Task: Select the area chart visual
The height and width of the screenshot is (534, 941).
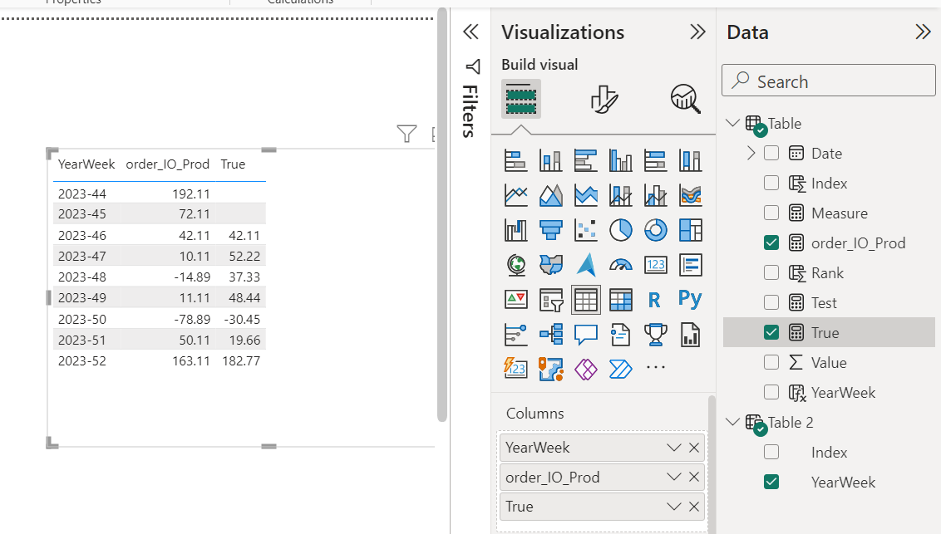Action: point(550,195)
